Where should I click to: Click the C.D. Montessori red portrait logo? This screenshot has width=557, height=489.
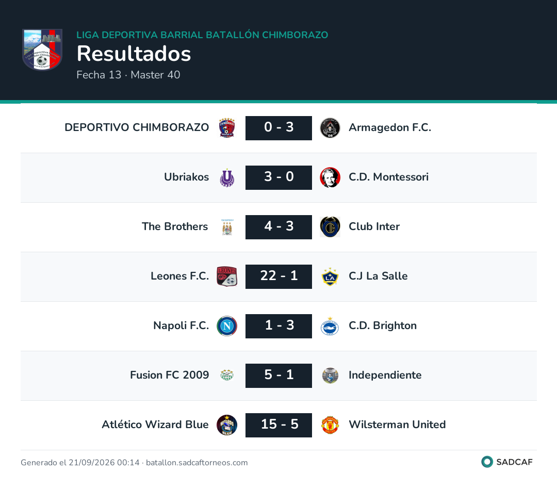coord(330,177)
